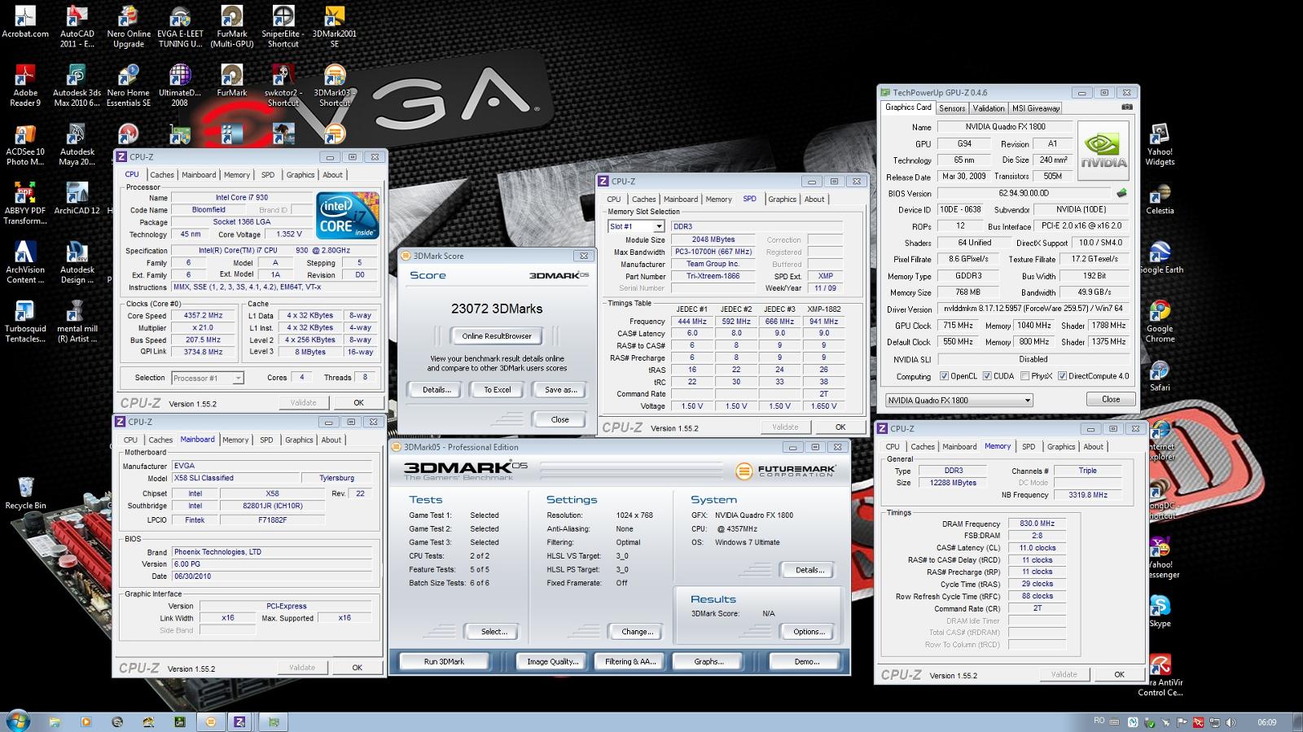Image resolution: width=1303 pixels, height=732 pixels.
Task: Open Image Quality... in 3DMark05
Action: point(553,661)
